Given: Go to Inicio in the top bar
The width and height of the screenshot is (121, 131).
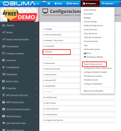Looking at the screenshot, I should [x=58, y=4].
